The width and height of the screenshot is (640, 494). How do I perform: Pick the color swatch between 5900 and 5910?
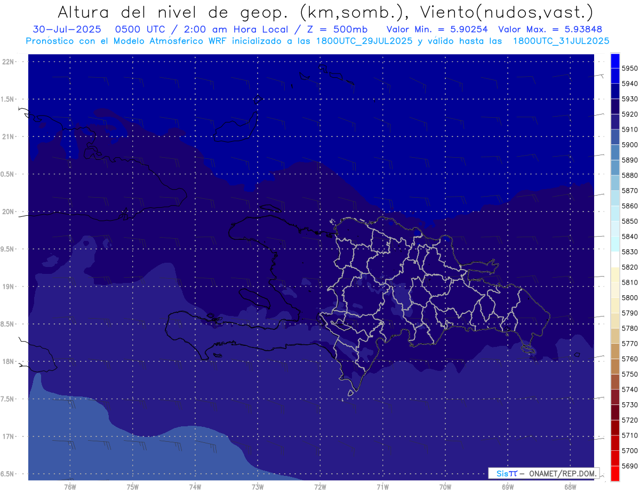[615, 137]
